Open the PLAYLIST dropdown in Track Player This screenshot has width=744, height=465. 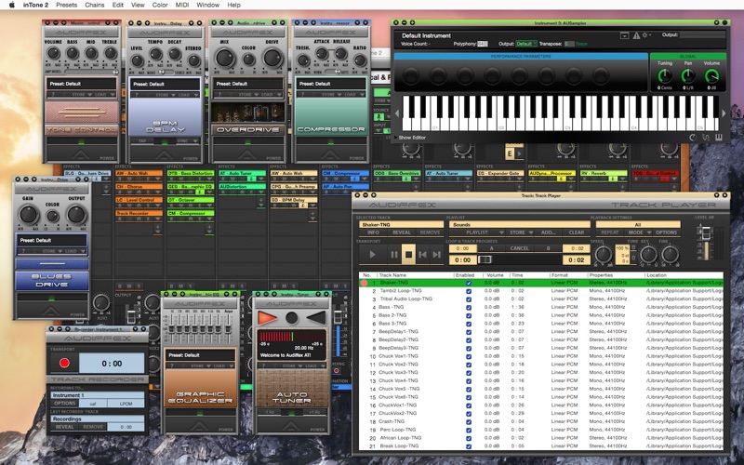[479, 232]
